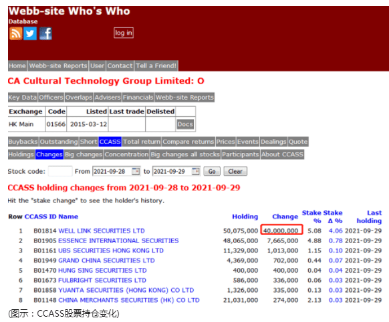Screen dimensions: 389x322
Task: Open the Events tab
Action: click(247, 142)
